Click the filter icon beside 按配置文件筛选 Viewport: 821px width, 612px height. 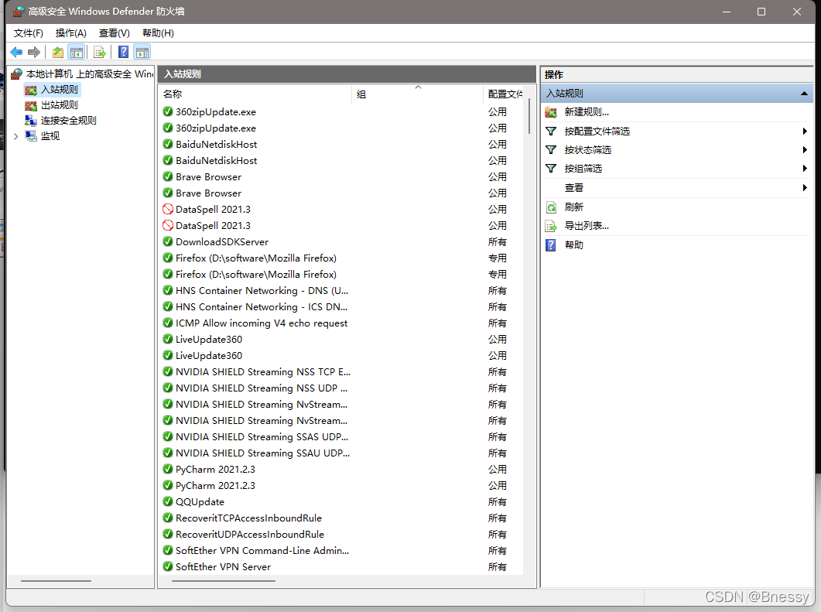(551, 131)
